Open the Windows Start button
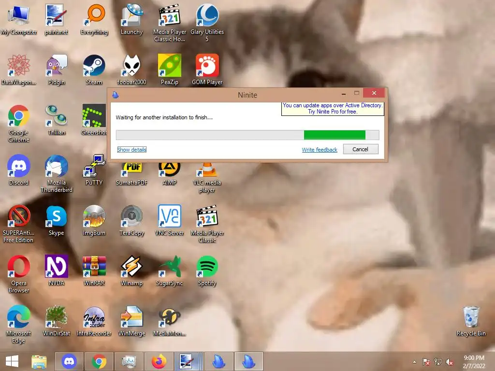Viewport: 495px width, 371px height. tap(12, 361)
